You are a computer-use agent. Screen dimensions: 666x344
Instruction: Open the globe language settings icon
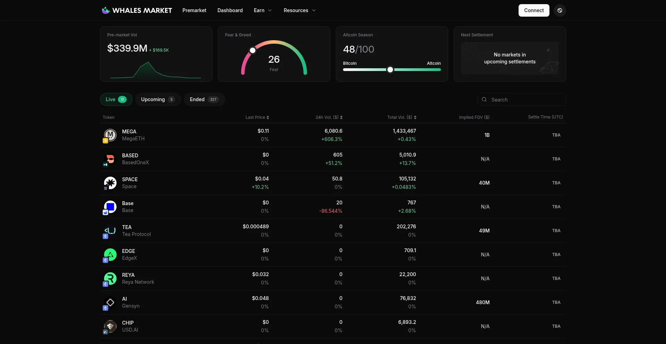[x=560, y=10]
